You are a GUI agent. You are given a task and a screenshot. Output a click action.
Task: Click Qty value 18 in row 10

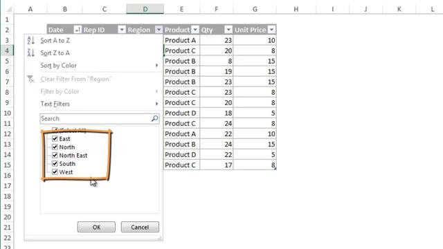(x=217, y=113)
